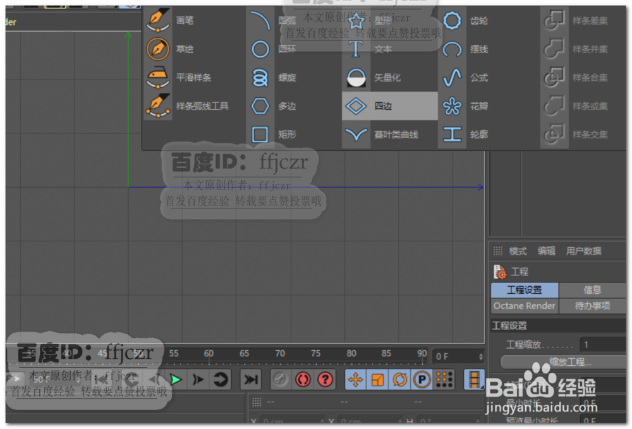Open the film-strip scheme dropdown
This screenshot has width=632, height=429.
[x=474, y=380]
